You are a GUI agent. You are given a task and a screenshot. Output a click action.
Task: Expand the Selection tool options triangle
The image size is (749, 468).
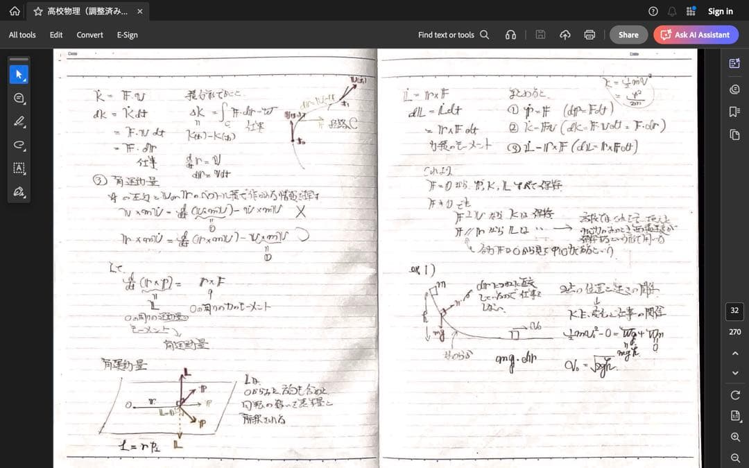[x=25, y=79]
